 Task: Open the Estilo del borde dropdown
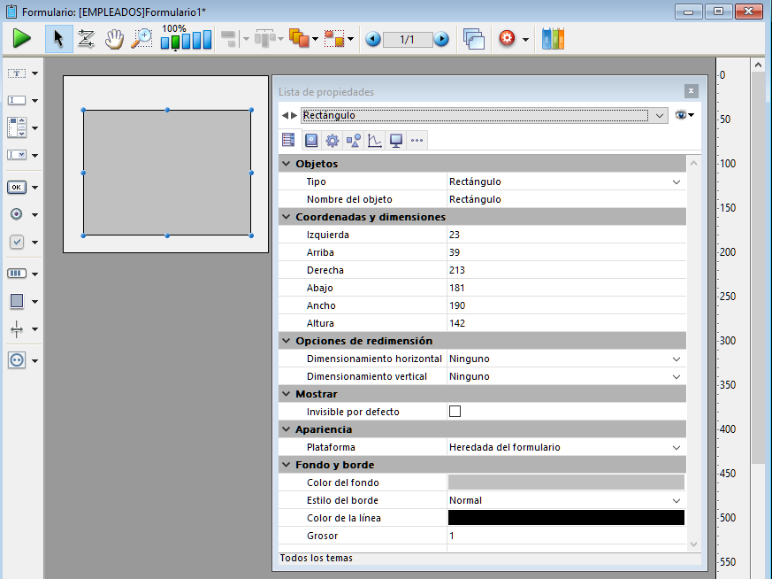click(676, 500)
